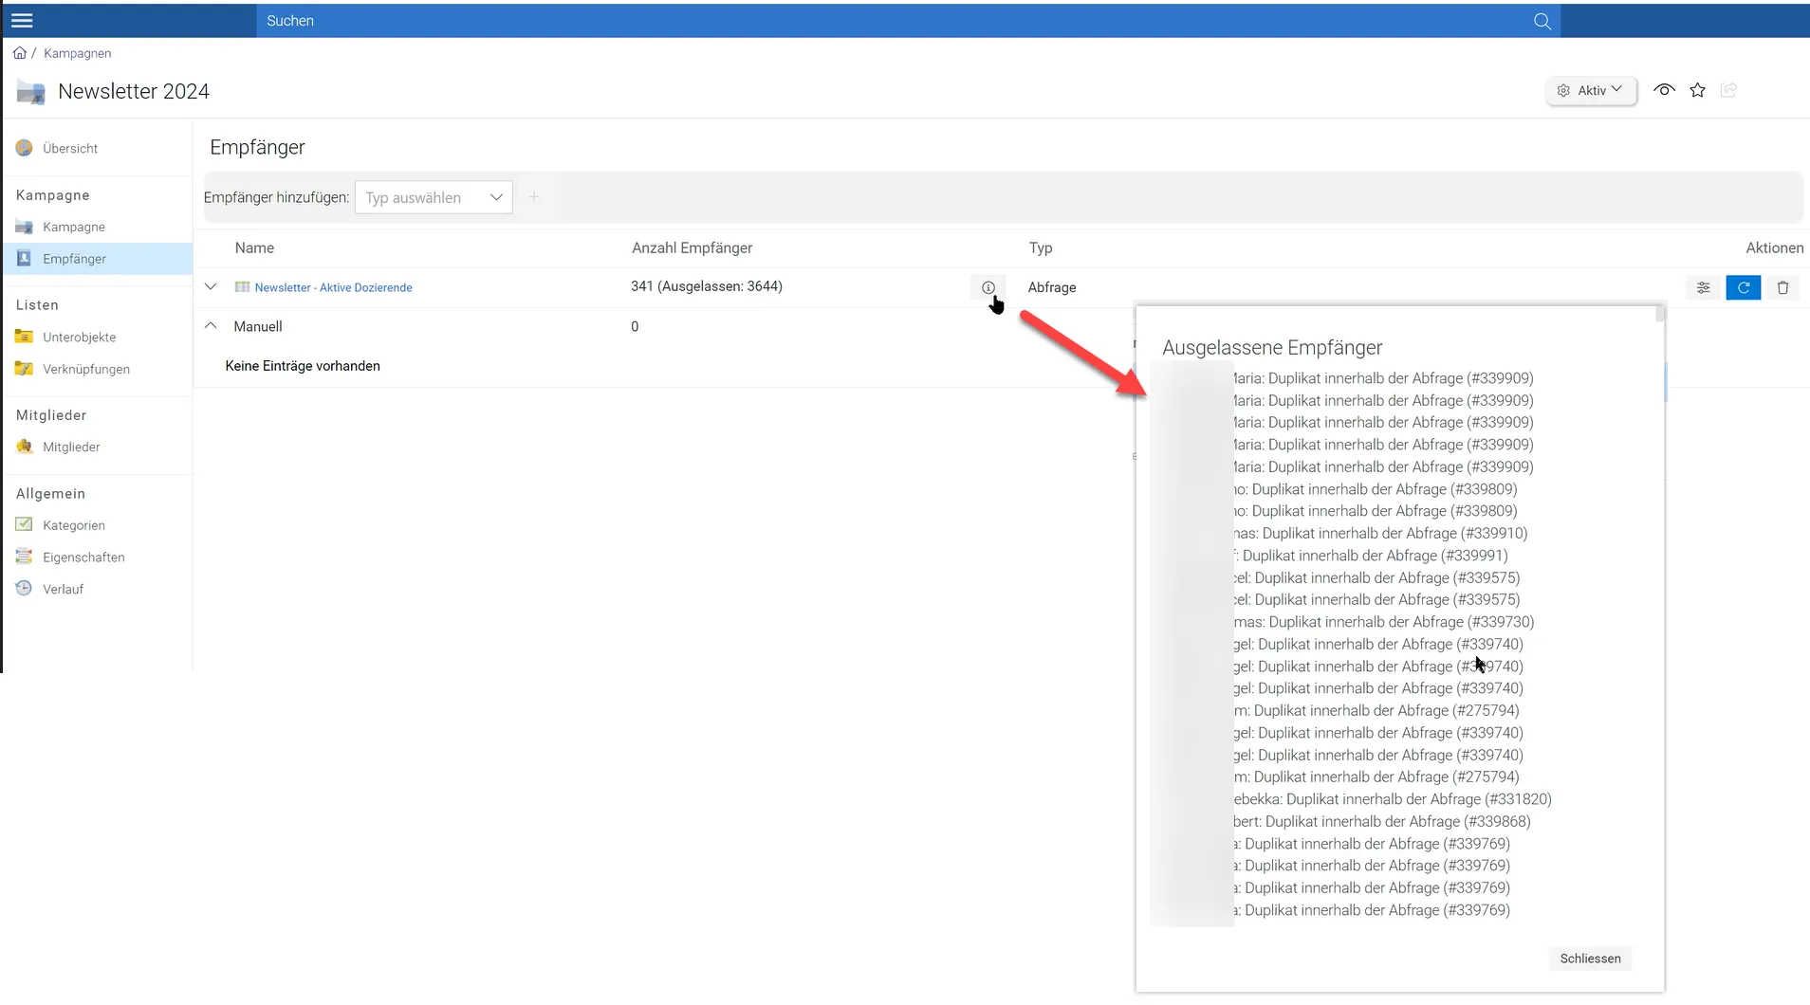Click the Empfänger sidebar item icon
Viewport: 1810px width, 1005px height.
point(24,258)
